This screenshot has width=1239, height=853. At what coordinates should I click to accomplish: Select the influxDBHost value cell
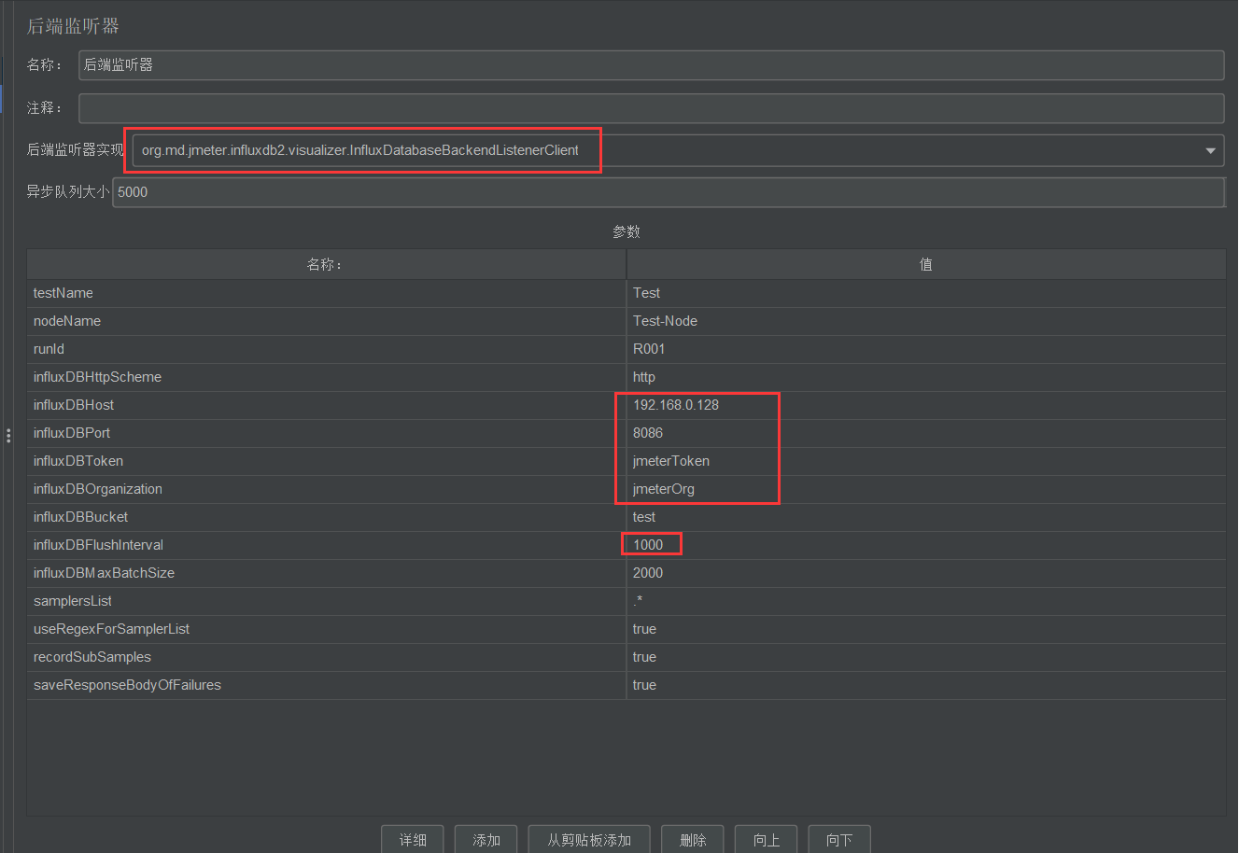[676, 405]
